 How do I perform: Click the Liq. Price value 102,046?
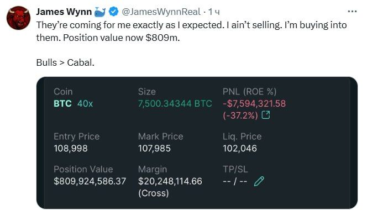(240, 148)
